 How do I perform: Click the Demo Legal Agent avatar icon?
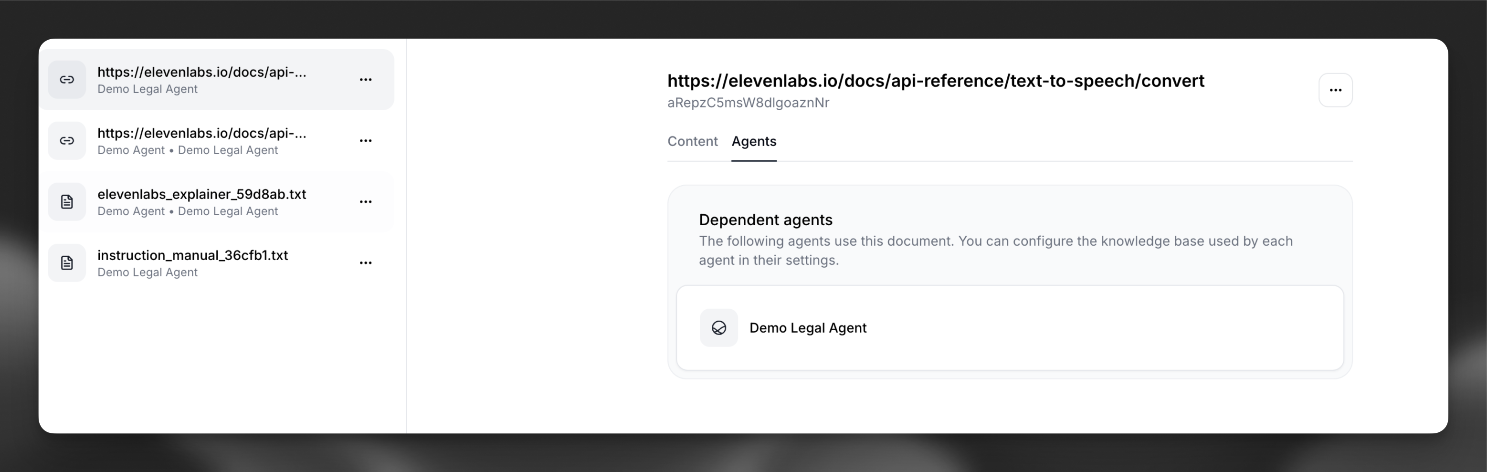tap(718, 328)
